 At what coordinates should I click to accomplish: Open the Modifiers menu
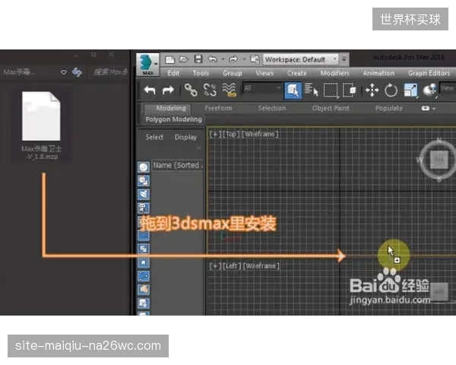click(x=334, y=73)
